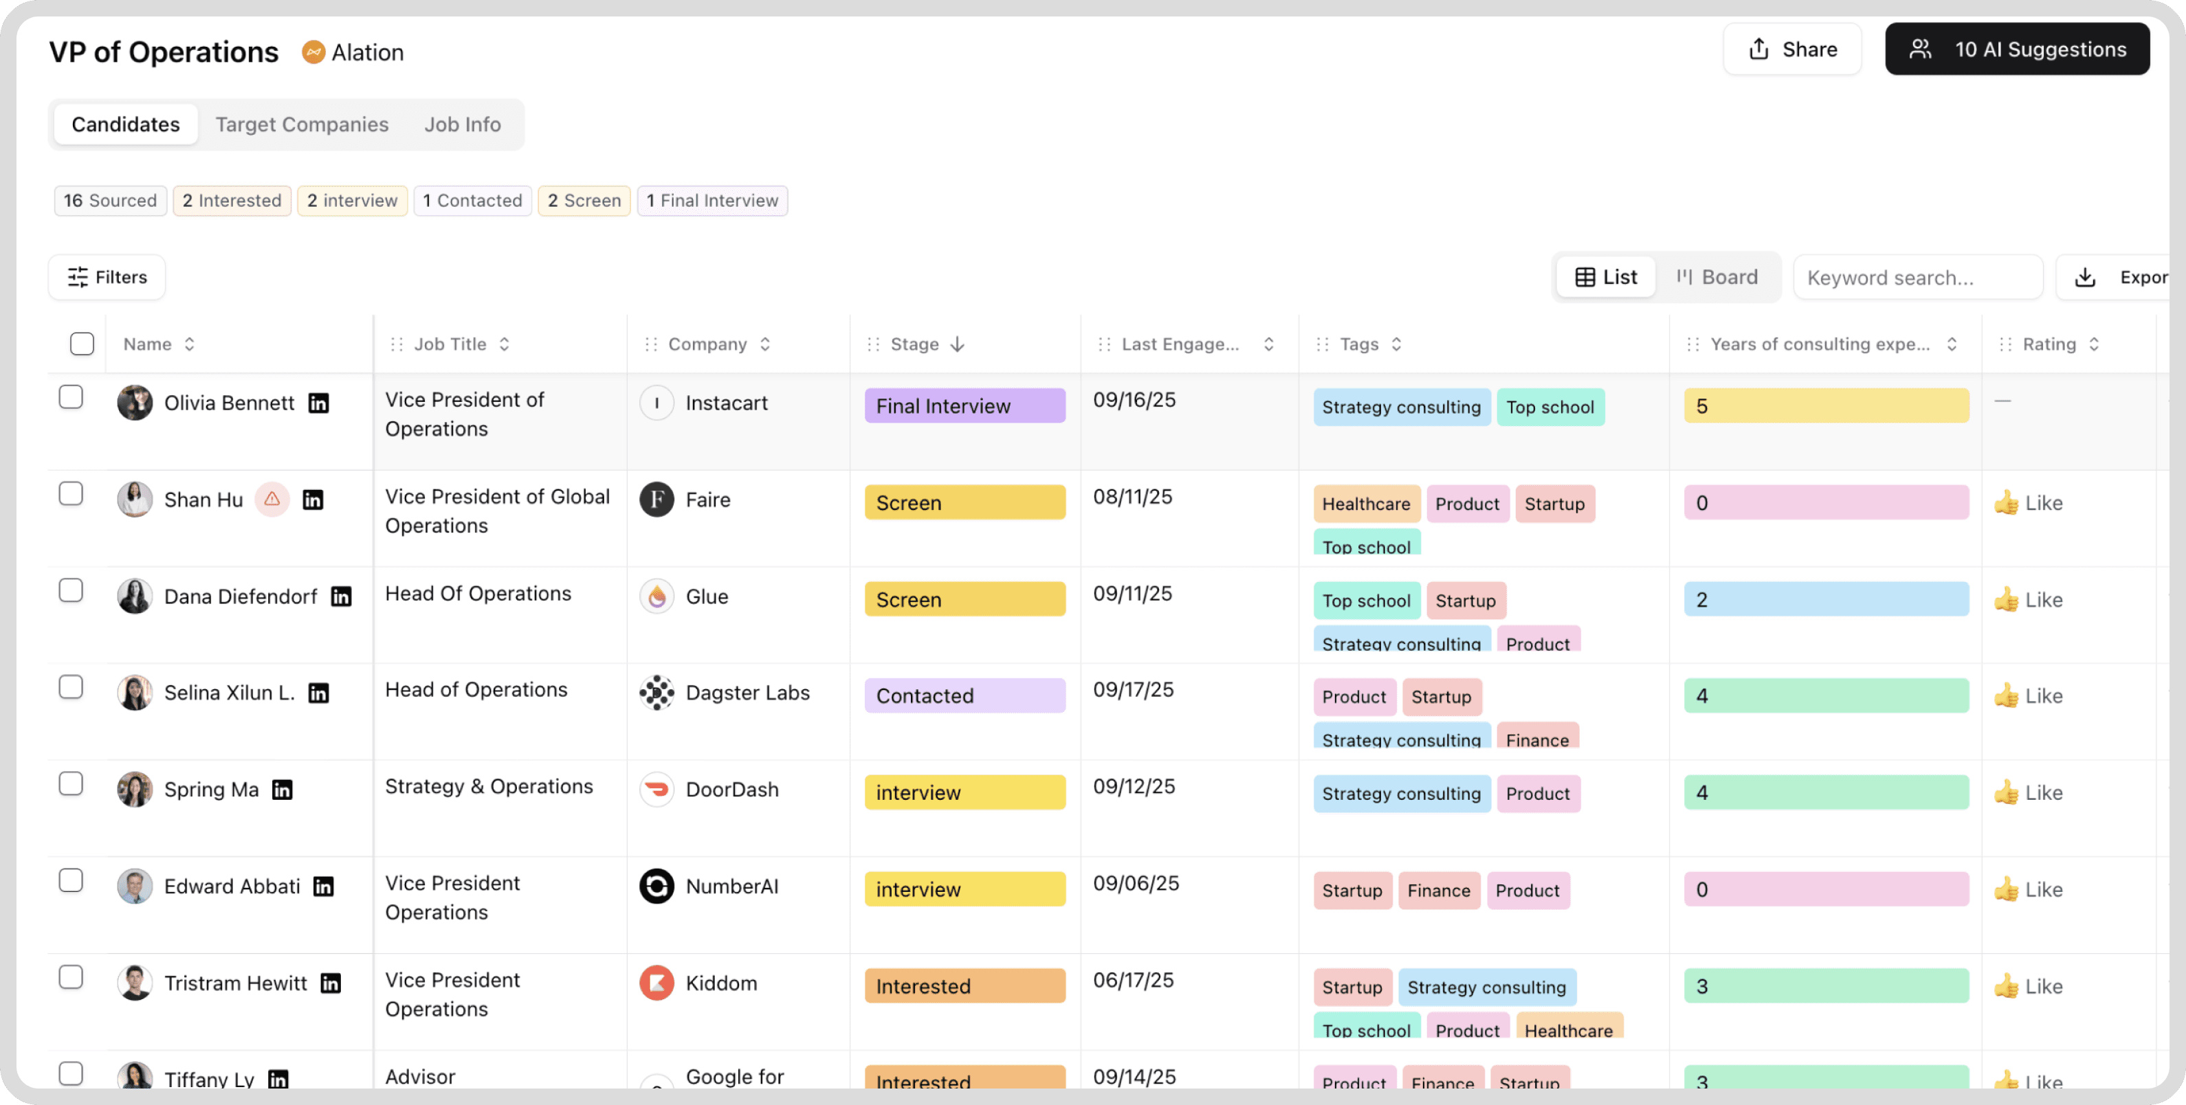The width and height of the screenshot is (2186, 1105).
Task: Check the box for Dana Diefendorf
Action: tap(71, 590)
